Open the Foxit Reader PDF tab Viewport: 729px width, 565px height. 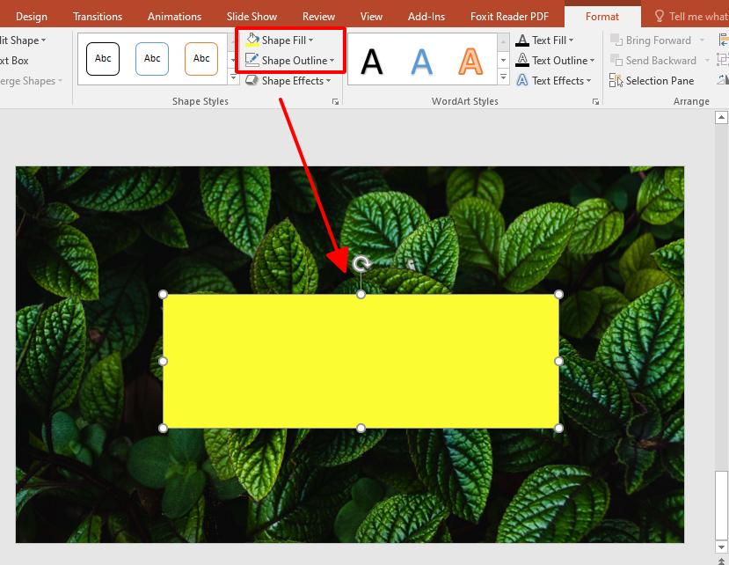[x=509, y=16]
